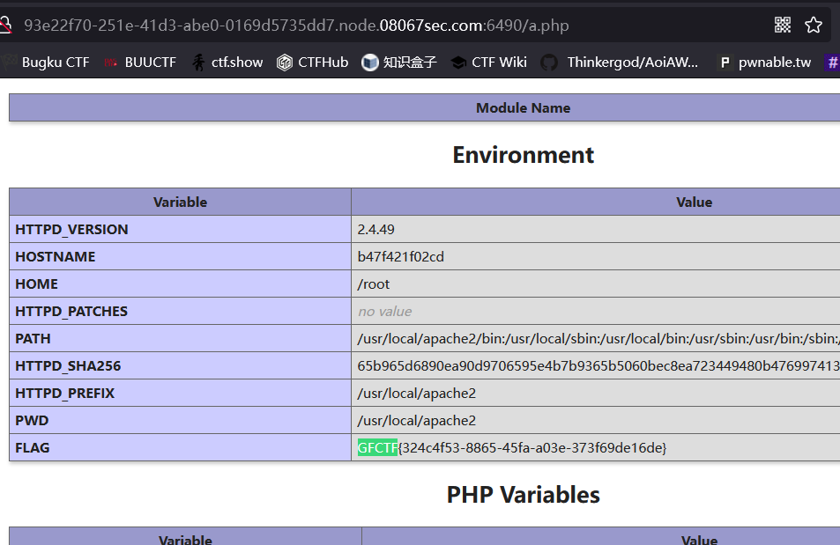Select the PWD variable cell

coord(180,420)
